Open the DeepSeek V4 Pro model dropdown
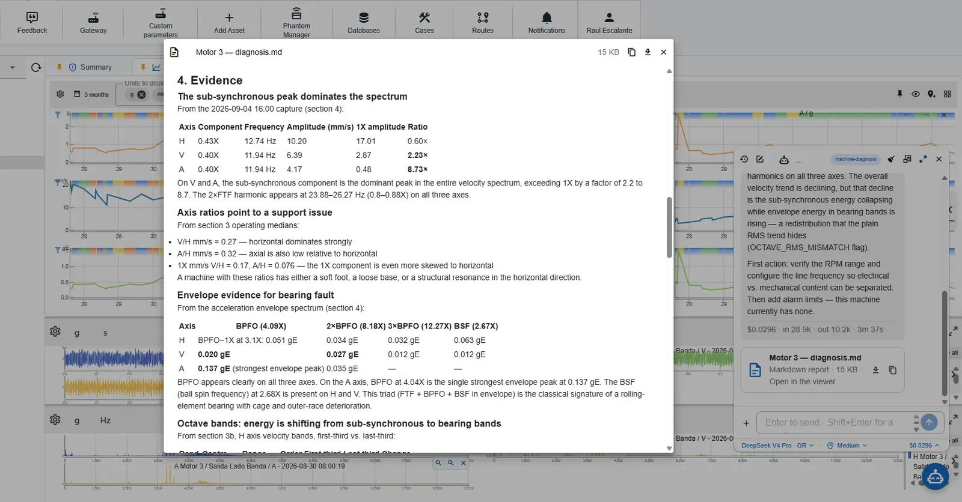962x502 pixels. pyautogui.click(x=777, y=446)
